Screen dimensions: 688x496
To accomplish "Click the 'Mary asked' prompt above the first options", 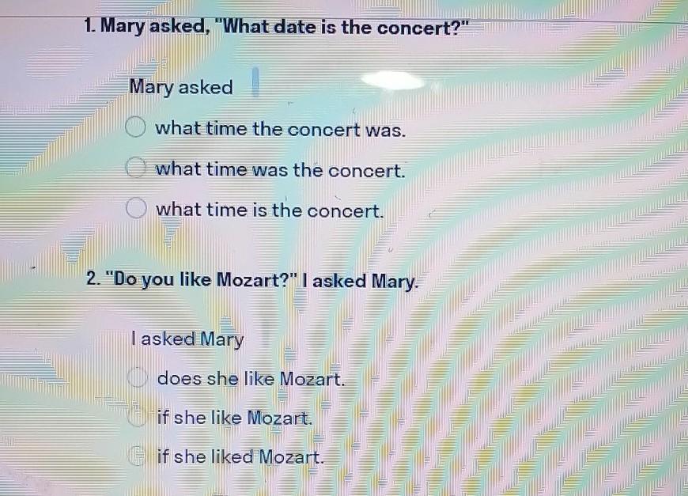I will point(181,87).
